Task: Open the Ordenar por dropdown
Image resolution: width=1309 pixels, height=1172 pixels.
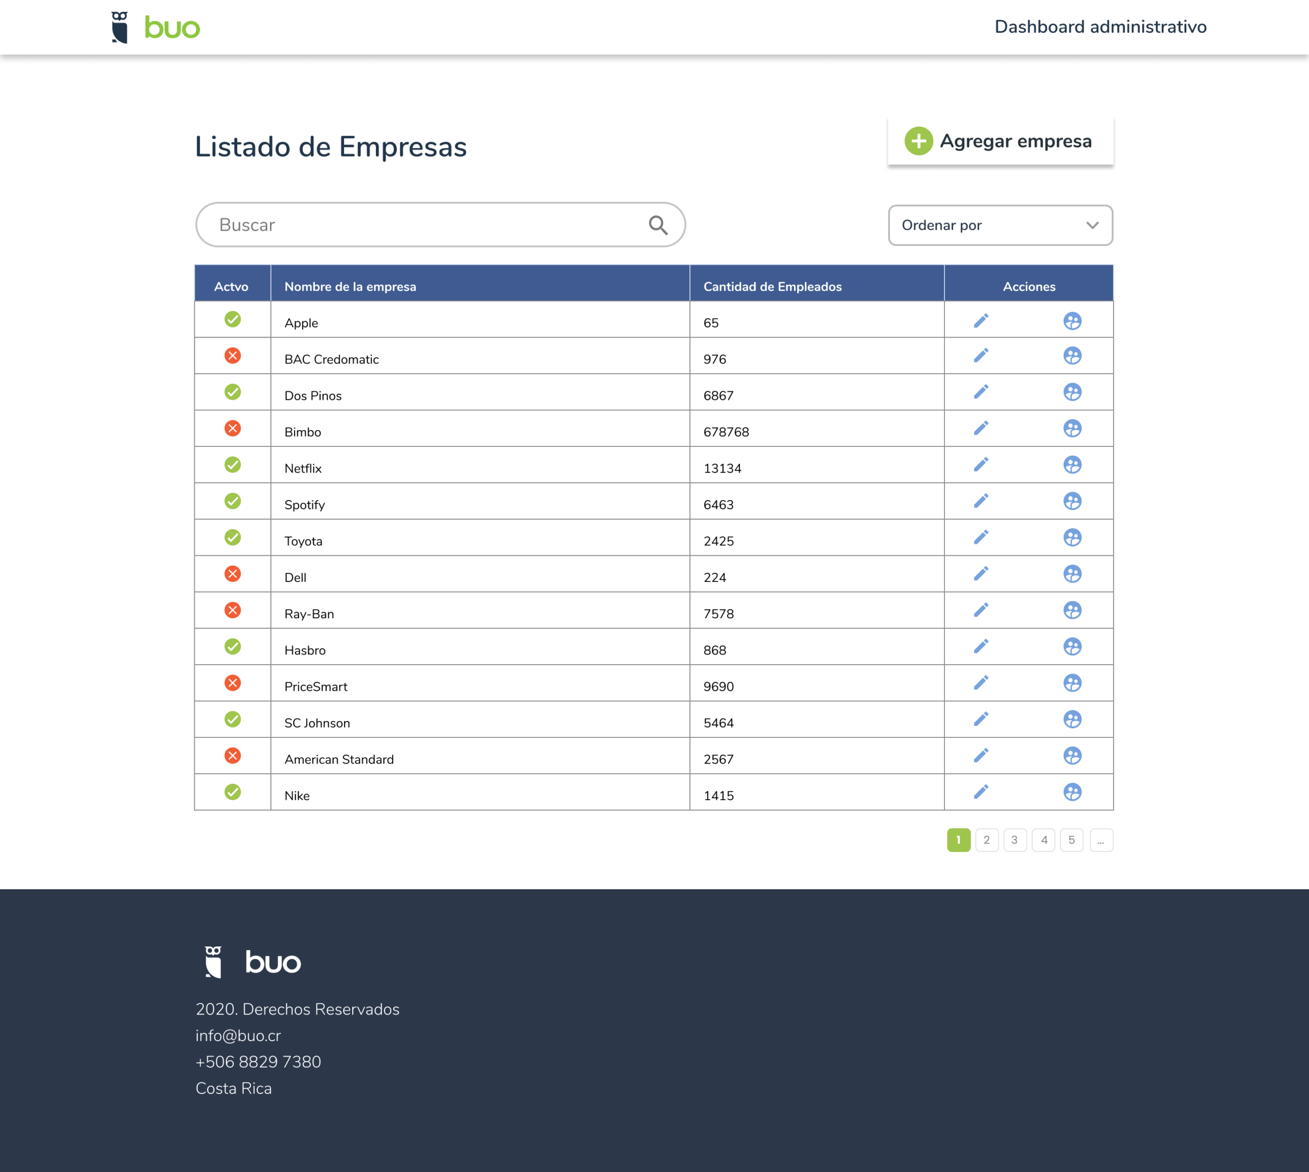Action: [1000, 226]
